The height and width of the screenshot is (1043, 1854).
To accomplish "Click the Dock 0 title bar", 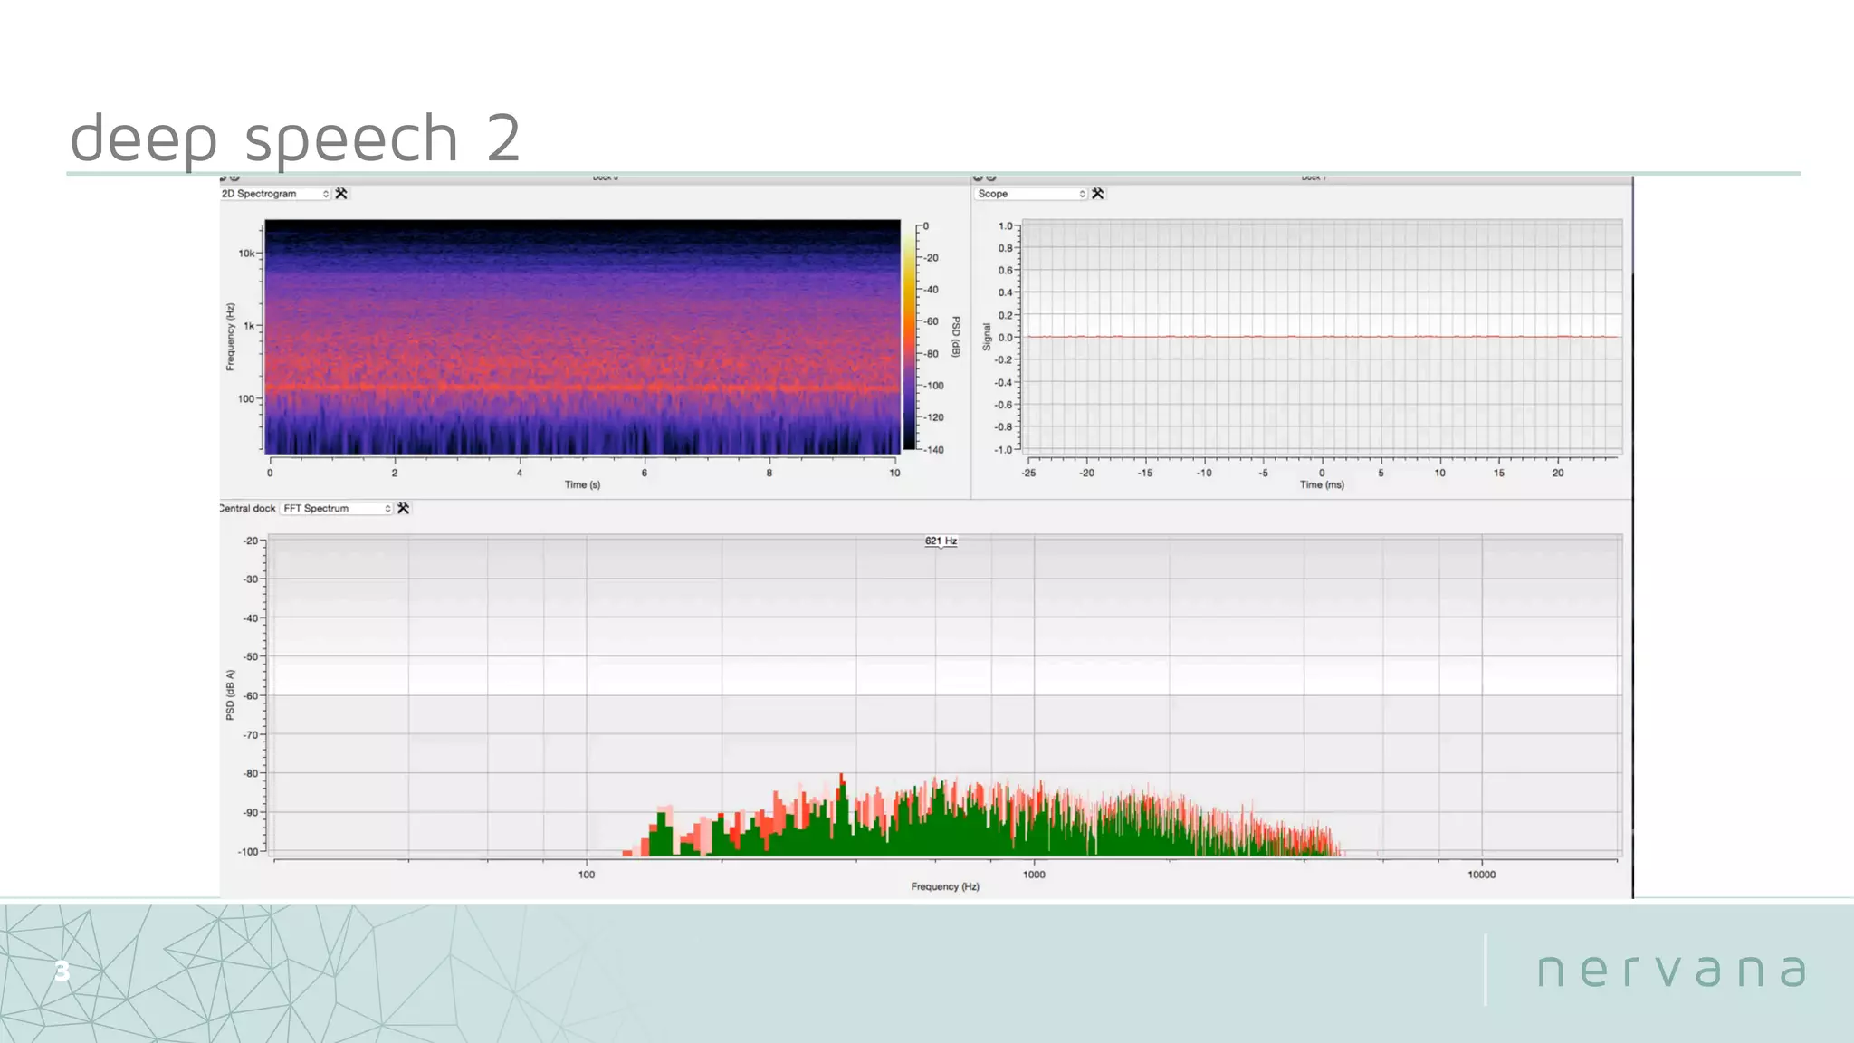I will pos(605,178).
